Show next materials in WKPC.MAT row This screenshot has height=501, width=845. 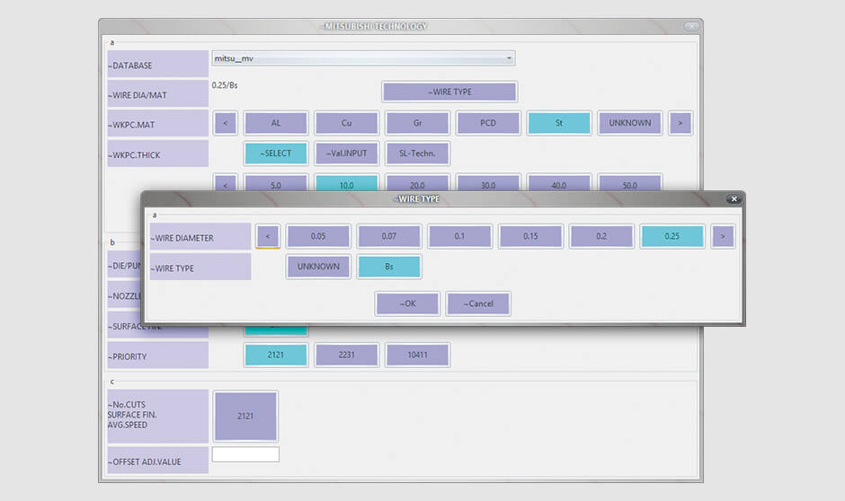(x=680, y=123)
